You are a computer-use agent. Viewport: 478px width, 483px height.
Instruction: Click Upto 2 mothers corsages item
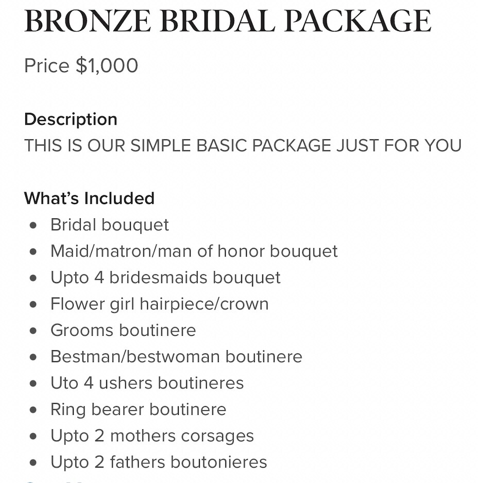(152, 436)
